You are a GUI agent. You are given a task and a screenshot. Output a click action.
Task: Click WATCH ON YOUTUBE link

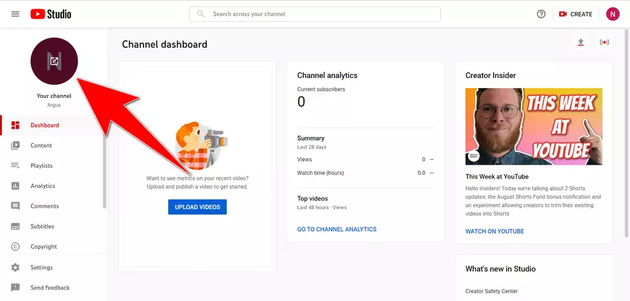click(495, 231)
